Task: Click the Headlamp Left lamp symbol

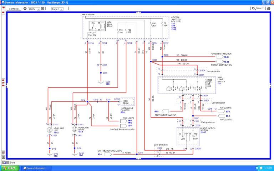Action: point(50,130)
